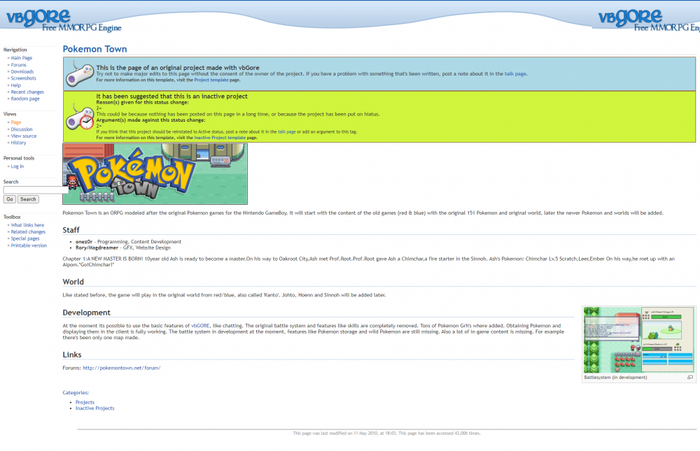This screenshot has width=700, height=451.
Task: Click the pokemontown.net forum URL
Action: 120,366
